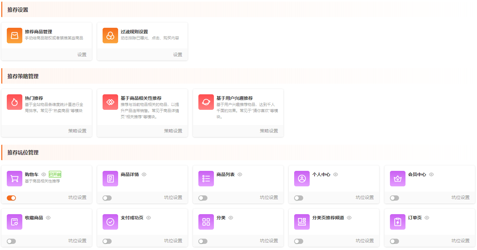The width and height of the screenshot is (477, 250).
Task: Click the 已开启 status tag on 购物车
Action: coord(55,174)
